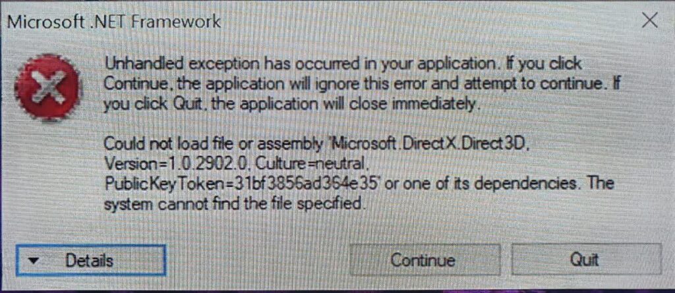This screenshot has width=675, height=293.
Task: Click the 'Continue, the application will ignore' line
Action: click(x=363, y=84)
